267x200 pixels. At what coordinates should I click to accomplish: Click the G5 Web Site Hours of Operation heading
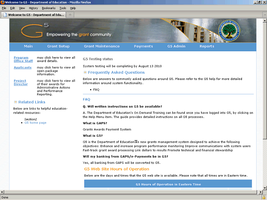(117, 169)
